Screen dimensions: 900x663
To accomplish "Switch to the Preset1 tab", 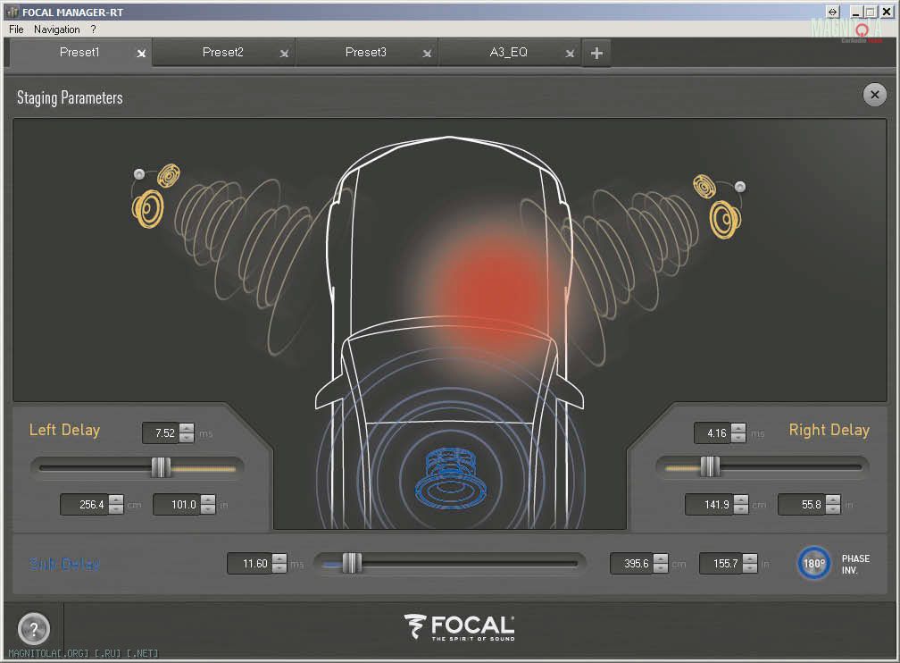I will pyautogui.click(x=79, y=53).
